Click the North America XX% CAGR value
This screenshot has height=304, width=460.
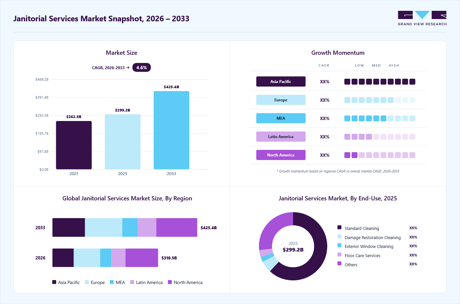(325, 155)
